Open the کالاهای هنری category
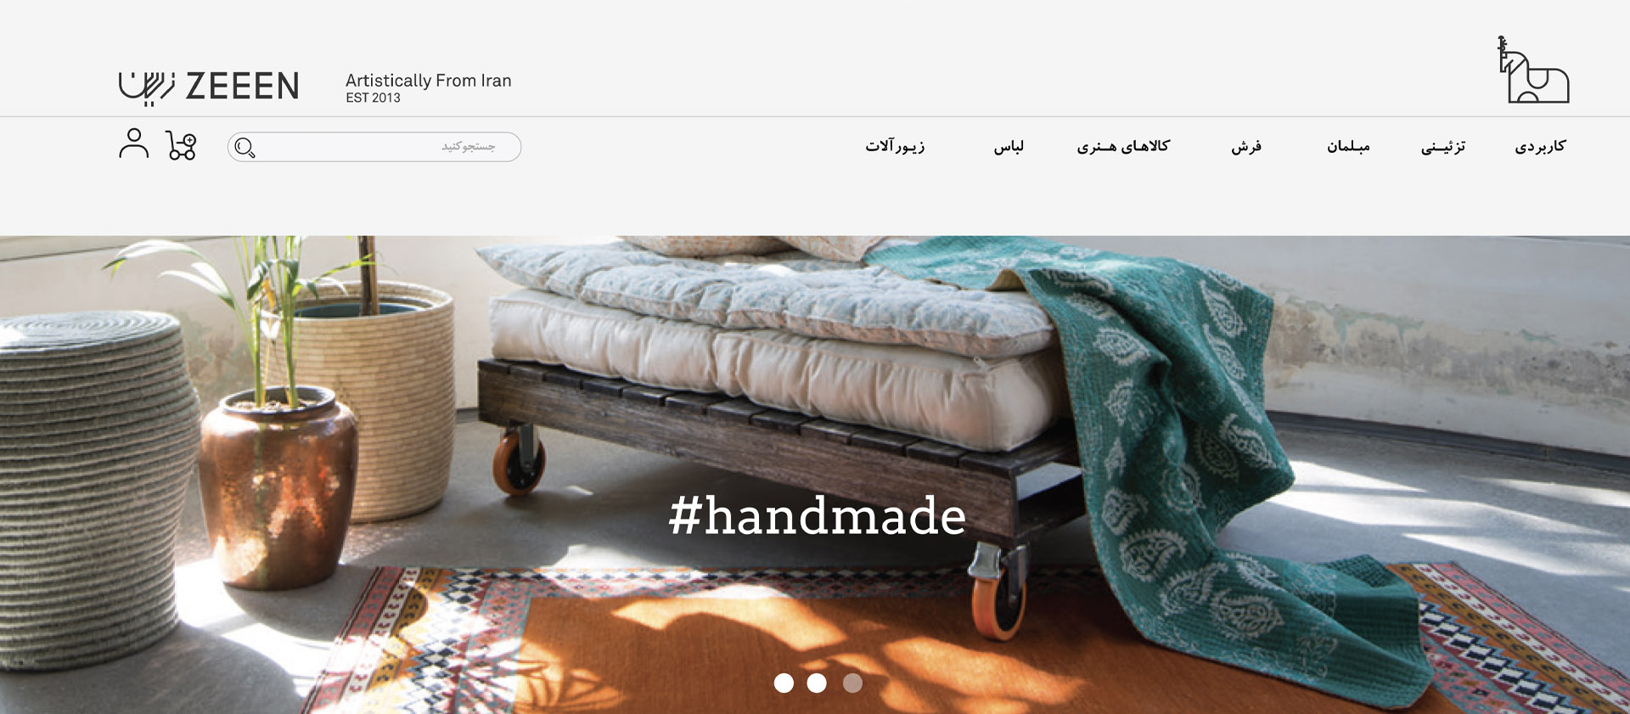 tap(1123, 146)
